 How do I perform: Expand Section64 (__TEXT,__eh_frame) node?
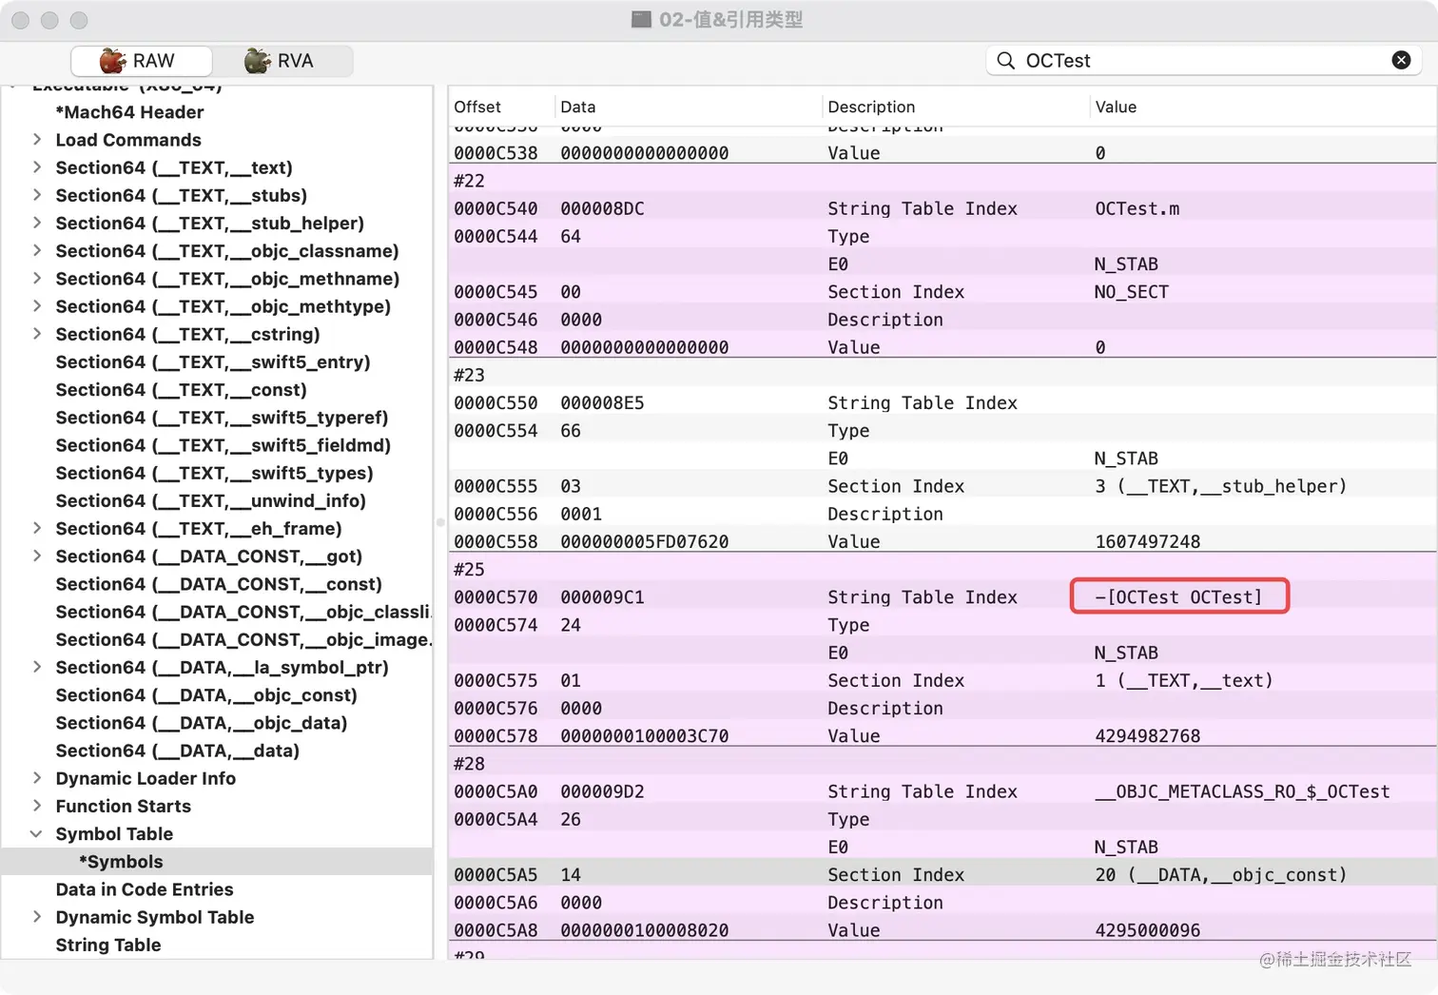point(37,528)
